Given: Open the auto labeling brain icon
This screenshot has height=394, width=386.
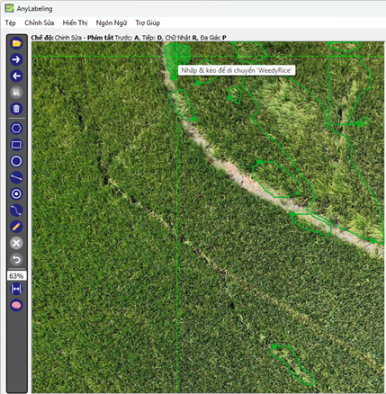Looking at the screenshot, I should [x=16, y=306].
